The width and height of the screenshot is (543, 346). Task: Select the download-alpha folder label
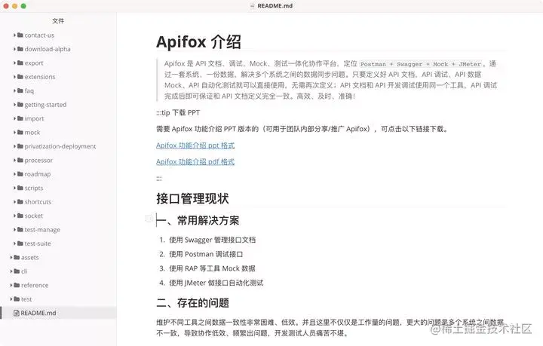pos(48,49)
